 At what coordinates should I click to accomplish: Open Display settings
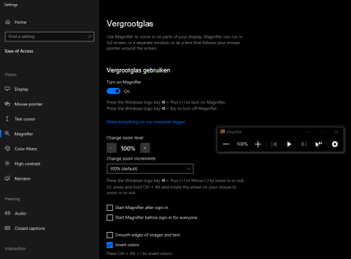(17, 89)
